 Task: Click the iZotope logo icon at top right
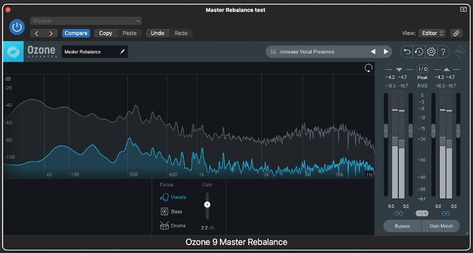460,52
